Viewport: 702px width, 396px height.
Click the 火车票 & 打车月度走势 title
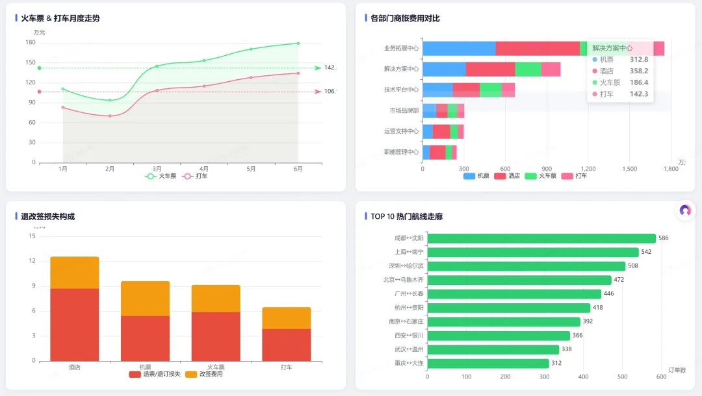60,18
